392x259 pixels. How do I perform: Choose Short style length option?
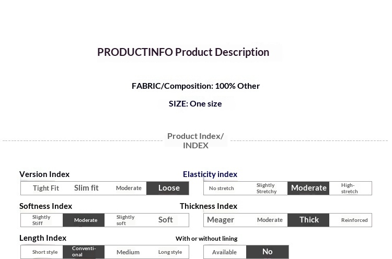pyautogui.click(x=45, y=252)
